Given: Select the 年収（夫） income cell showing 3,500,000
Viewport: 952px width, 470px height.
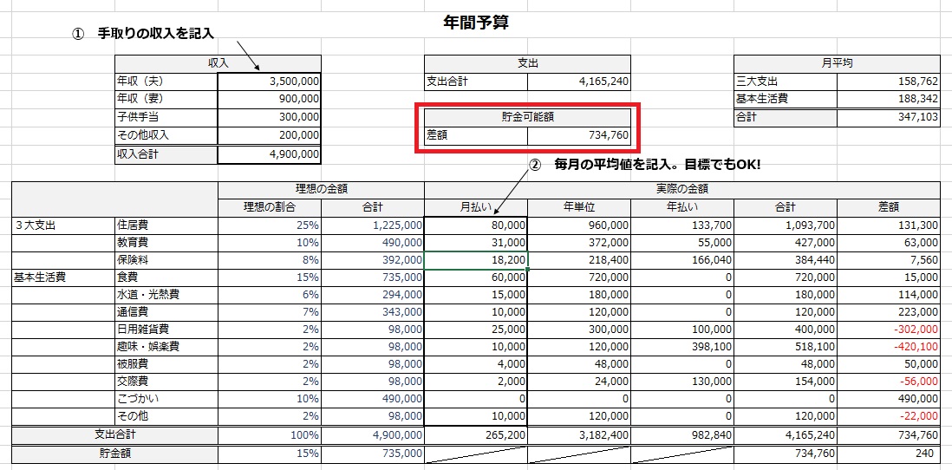Looking at the screenshot, I should coord(269,81).
